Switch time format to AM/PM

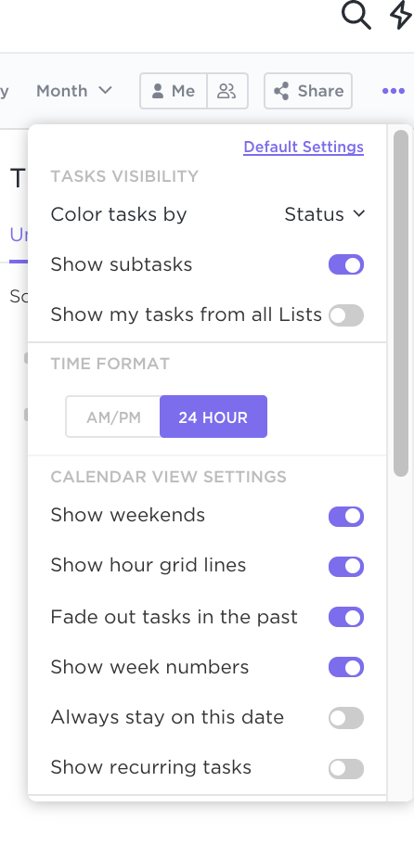tap(113, 417)
